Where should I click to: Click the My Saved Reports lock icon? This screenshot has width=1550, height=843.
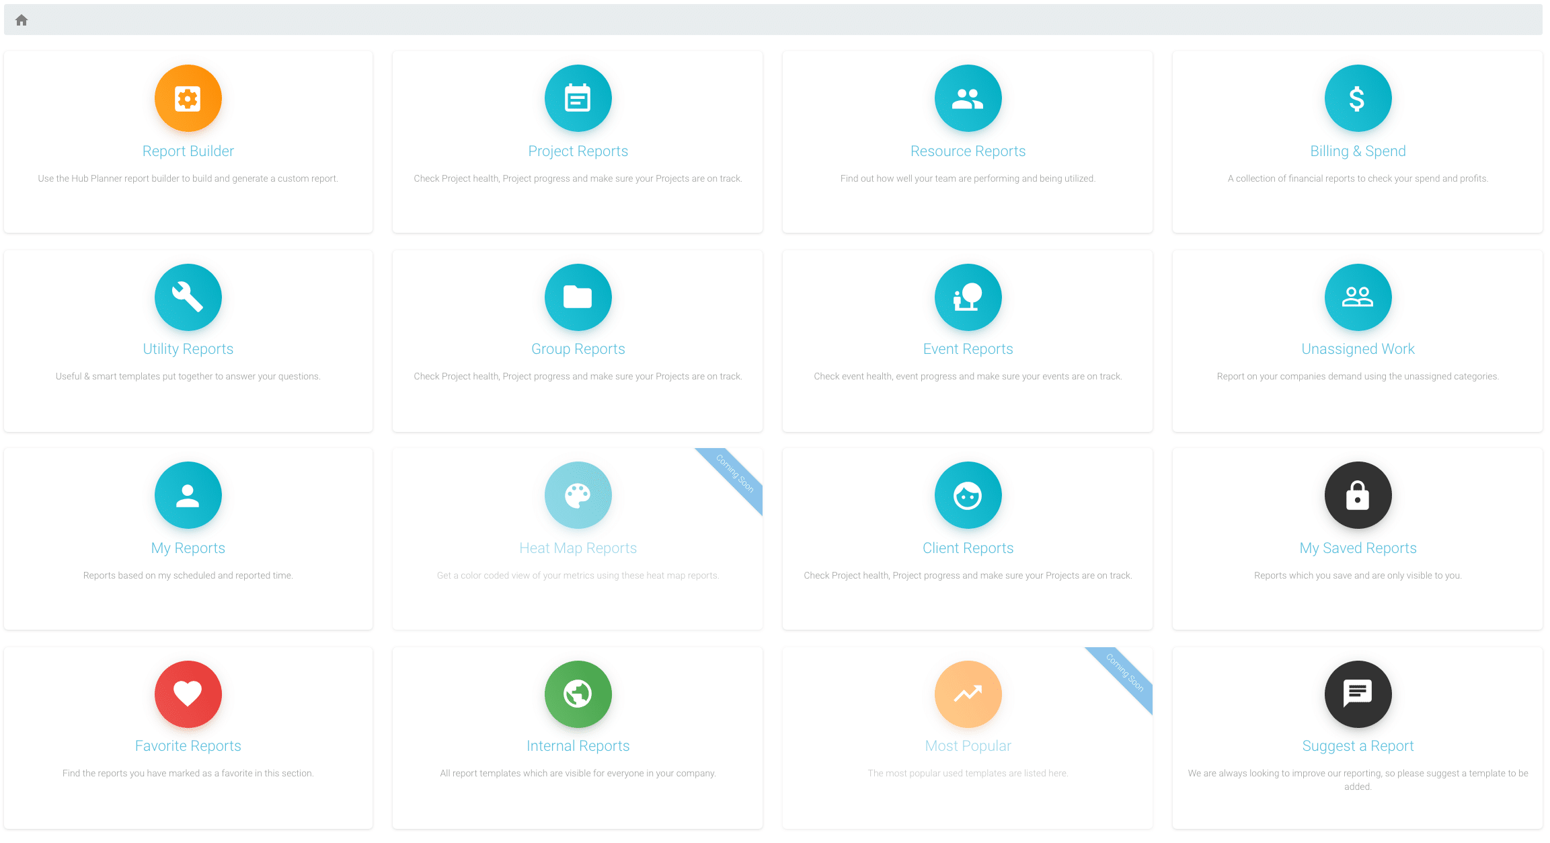pos(1358,495)
